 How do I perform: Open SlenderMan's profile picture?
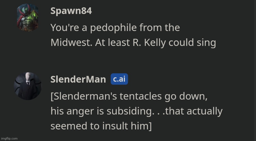pos(27,86)
